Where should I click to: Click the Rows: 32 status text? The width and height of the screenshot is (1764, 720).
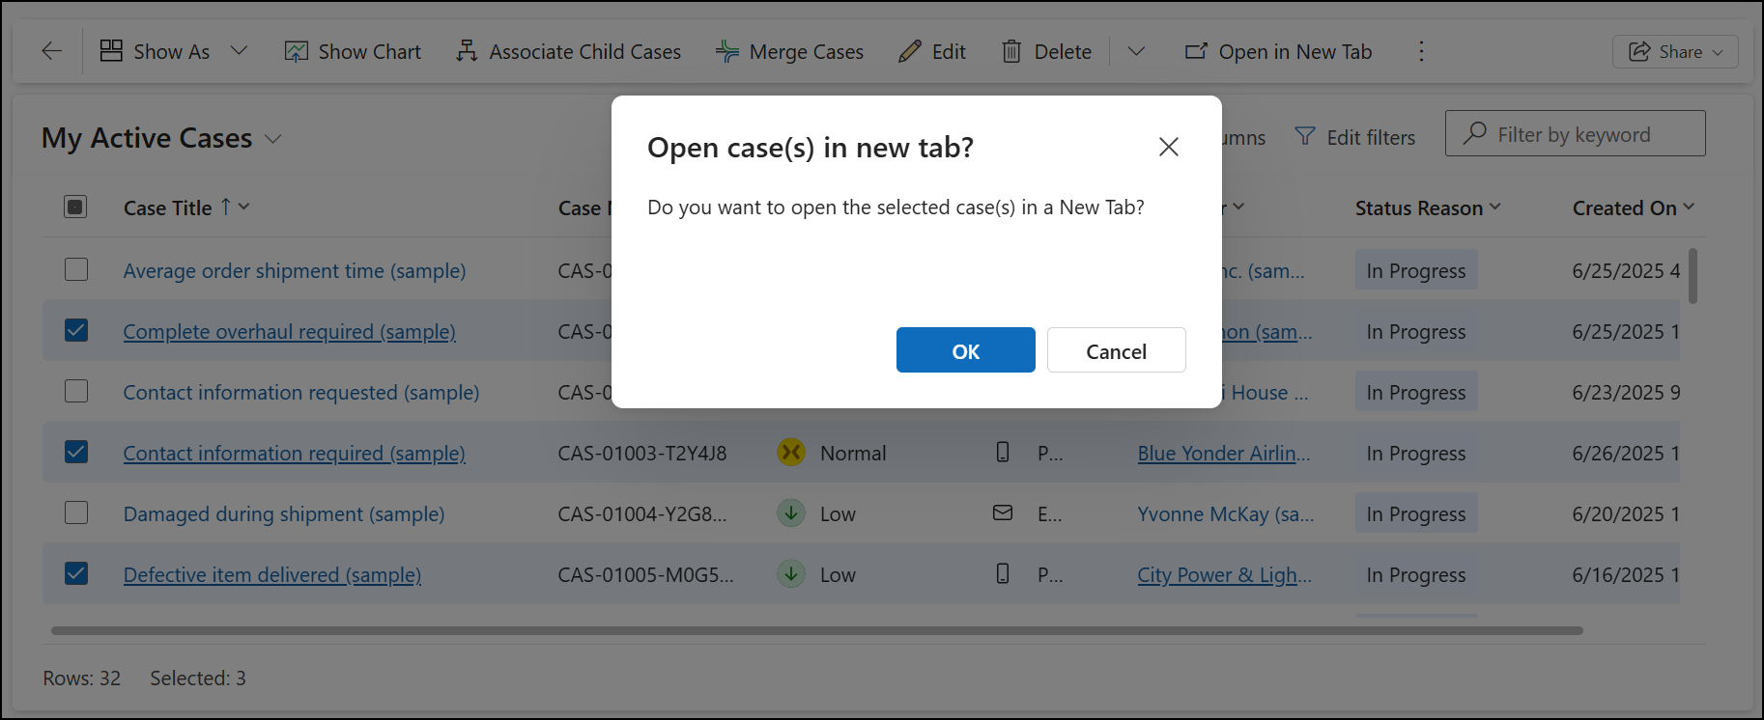pos(82,678)
